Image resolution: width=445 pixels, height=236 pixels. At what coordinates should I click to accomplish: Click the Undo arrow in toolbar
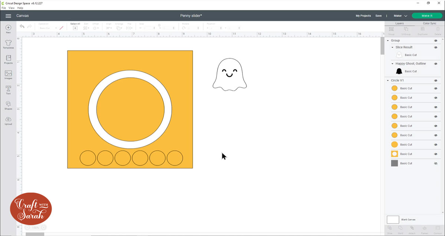pyautogui.click(x=22, y=27)
